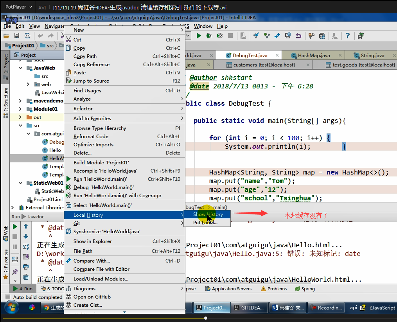Open the Problems bottom tool tab

click(274, 289)
